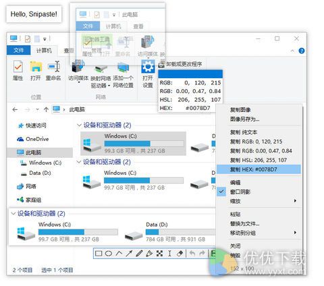
Task: Select 家庭组 in the navigation pane
Action: coord(29,200)
